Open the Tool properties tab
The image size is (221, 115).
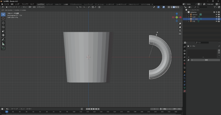point(185,47)
